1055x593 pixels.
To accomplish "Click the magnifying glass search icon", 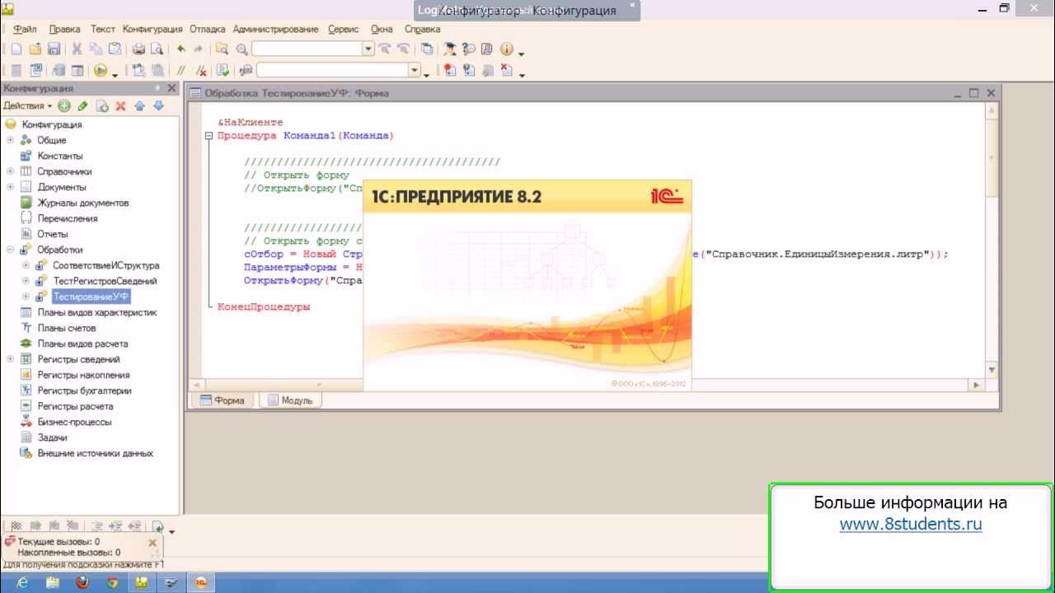I will pos(241,49).
